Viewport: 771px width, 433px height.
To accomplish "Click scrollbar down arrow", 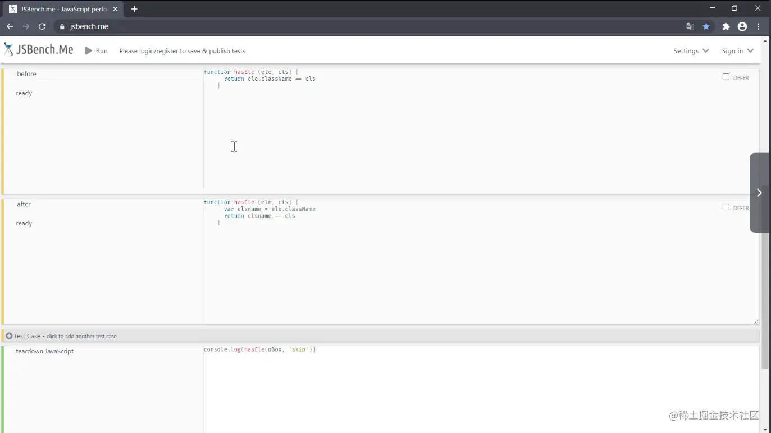I will click(x=765, y=429).
